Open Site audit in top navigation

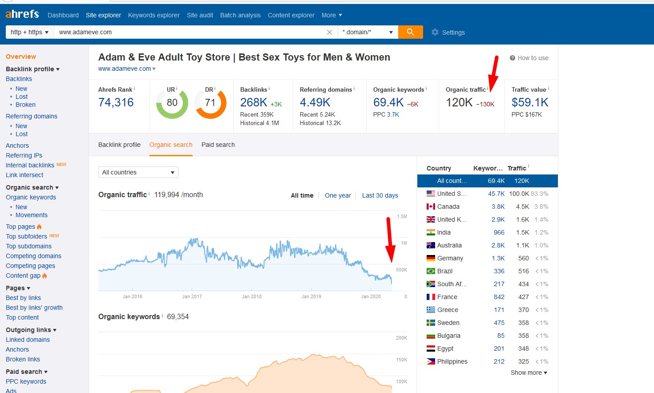tap(200, 15)
